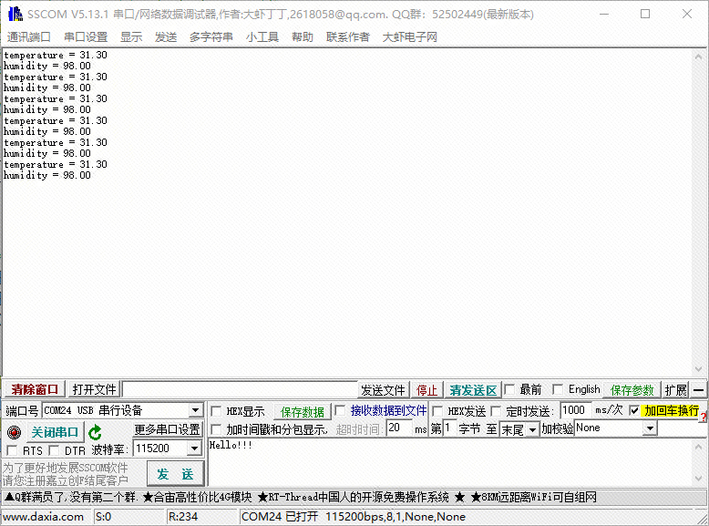Click the minus collapse button beside 扩展
Viewport: 709px width, 526px height.
pyautogui.click(x=699, y=390)
